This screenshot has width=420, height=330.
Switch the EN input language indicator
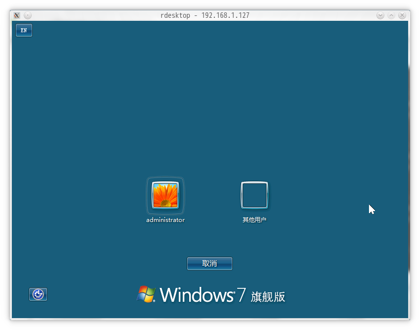pos(24,30)
